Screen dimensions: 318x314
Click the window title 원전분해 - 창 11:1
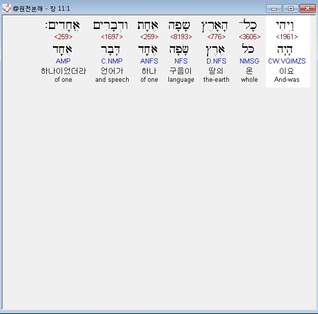coord(41,9)
